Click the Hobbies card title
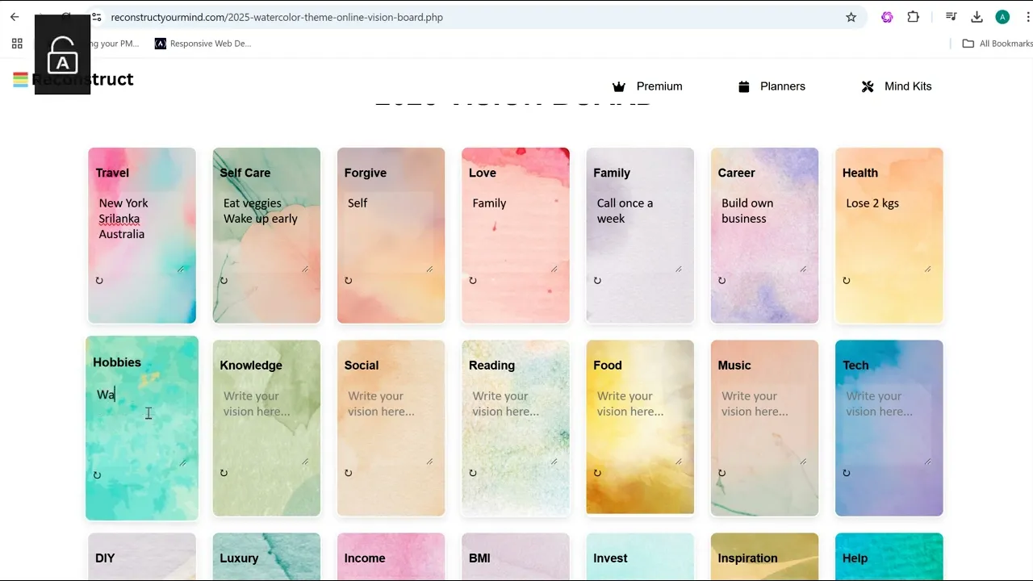 tap(117, 362)
